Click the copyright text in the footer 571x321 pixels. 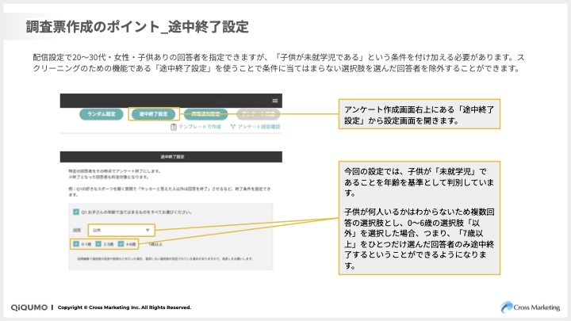coord(124,308)
